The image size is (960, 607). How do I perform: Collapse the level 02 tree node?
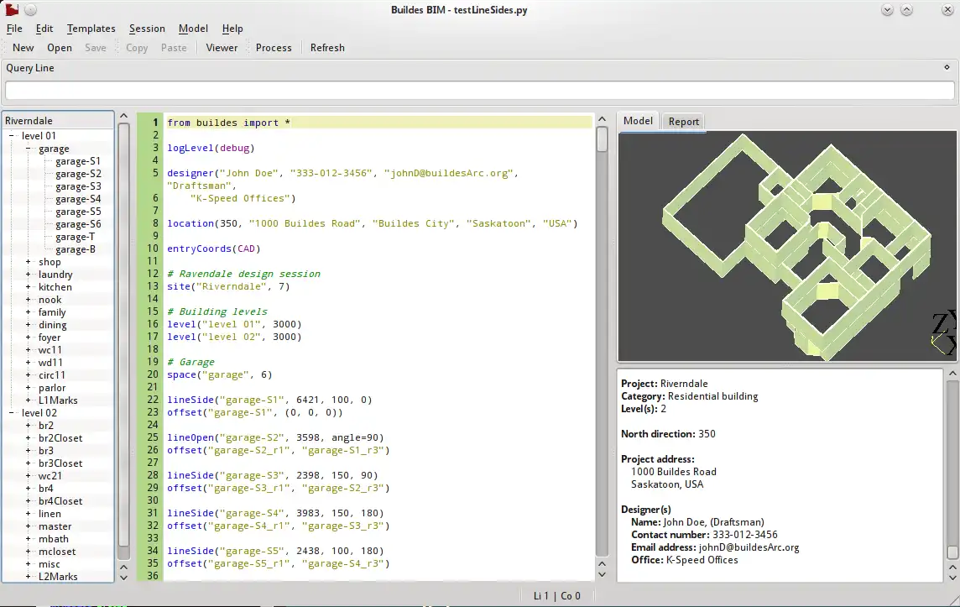pyautogui.click(x=12, y=413)
